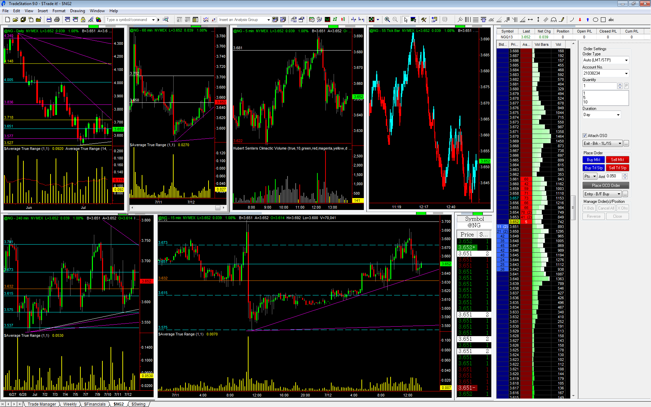Viewport: 651px width, 407px height.
Task: Click the Place OCO Order button
Action: (x=606, y=186)
